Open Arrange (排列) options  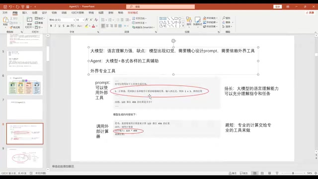189,22
